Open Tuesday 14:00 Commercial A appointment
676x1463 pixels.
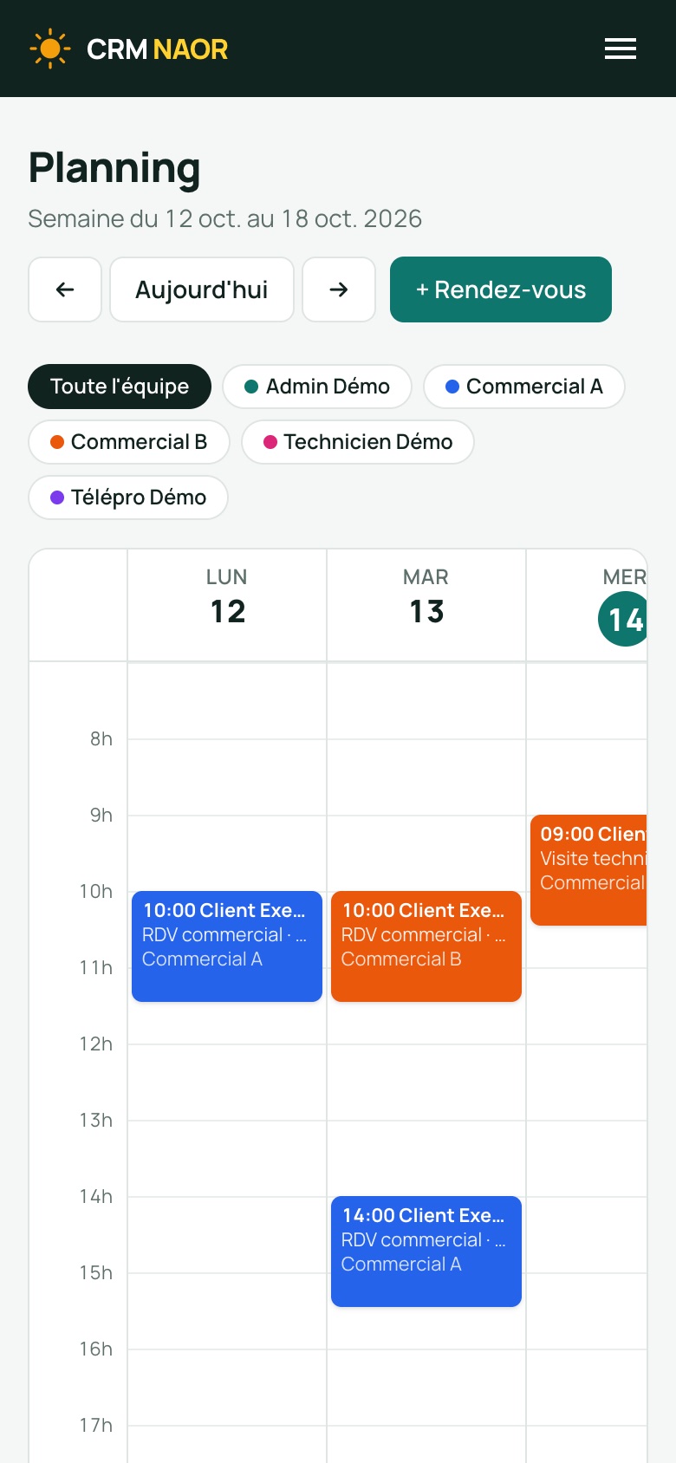pos(426,1252)
